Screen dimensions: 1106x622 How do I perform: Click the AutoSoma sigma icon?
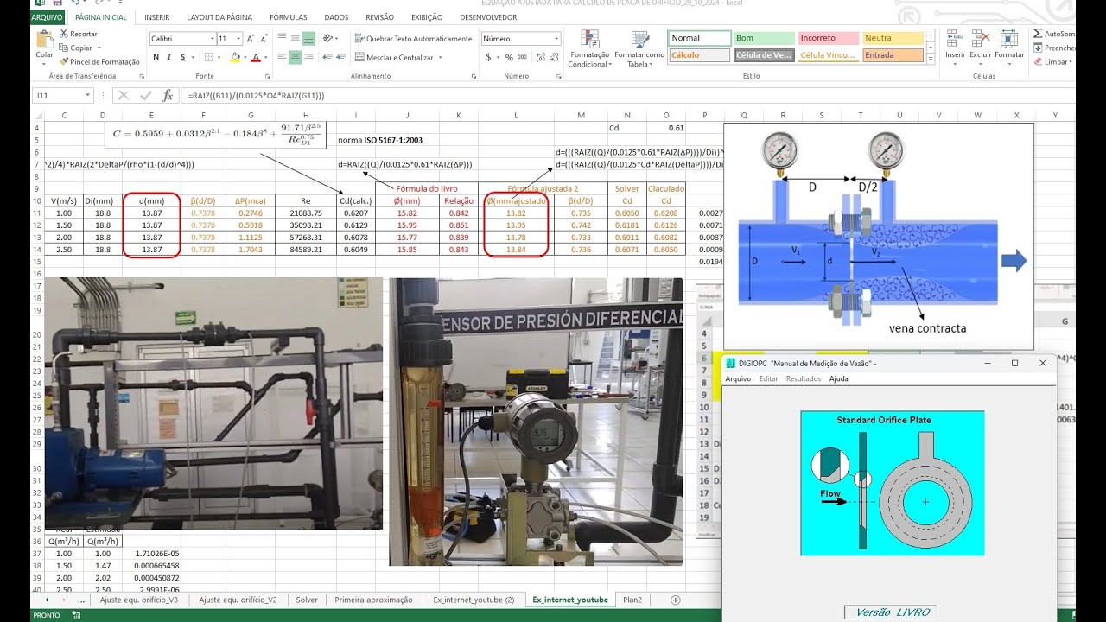(1038, 34)
